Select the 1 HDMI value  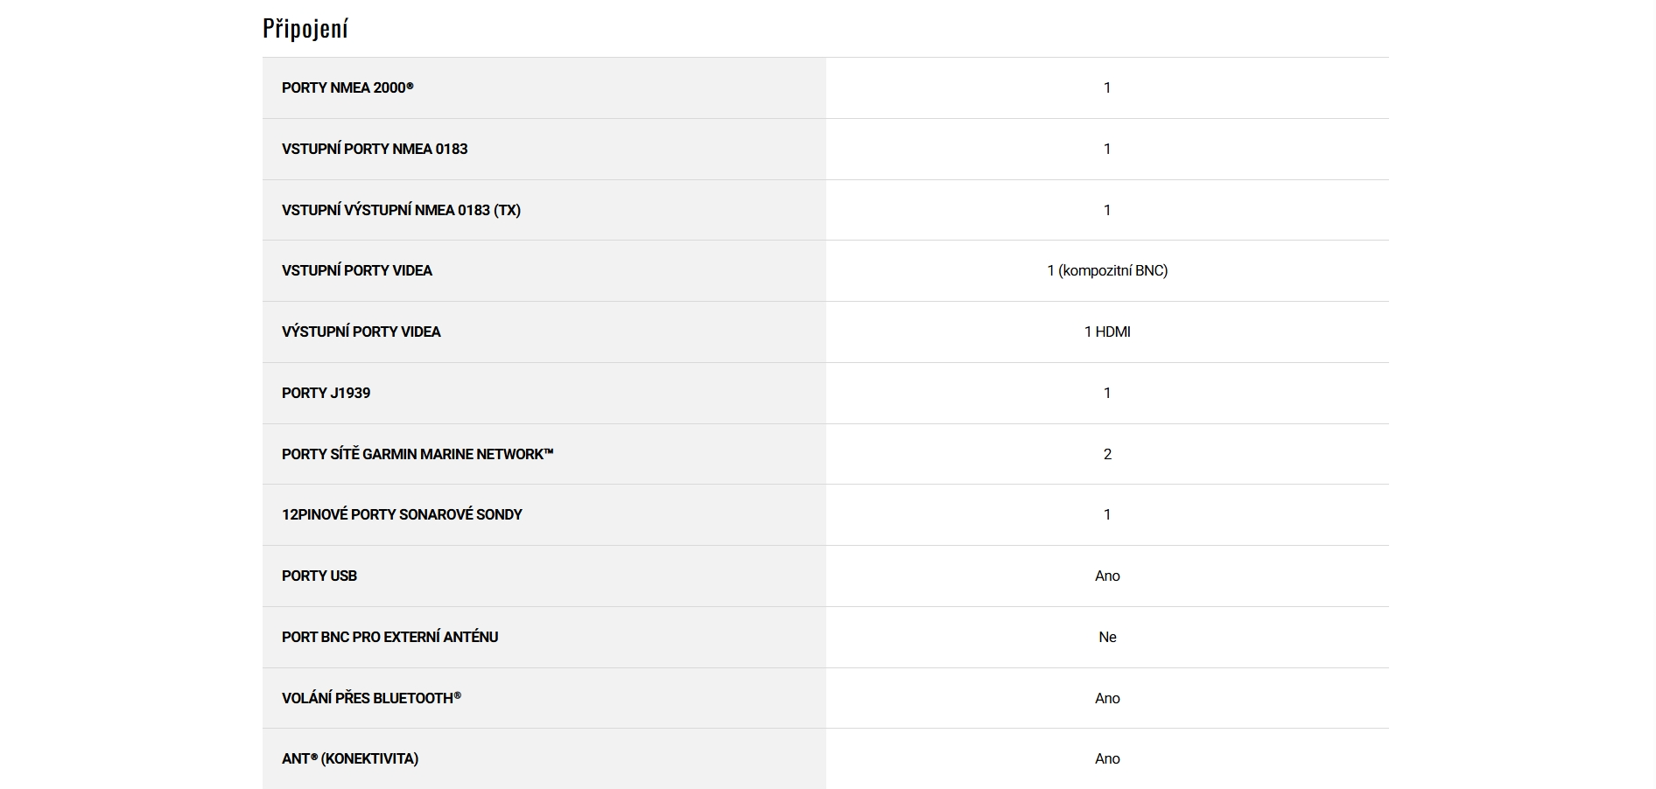[1107, 332]
